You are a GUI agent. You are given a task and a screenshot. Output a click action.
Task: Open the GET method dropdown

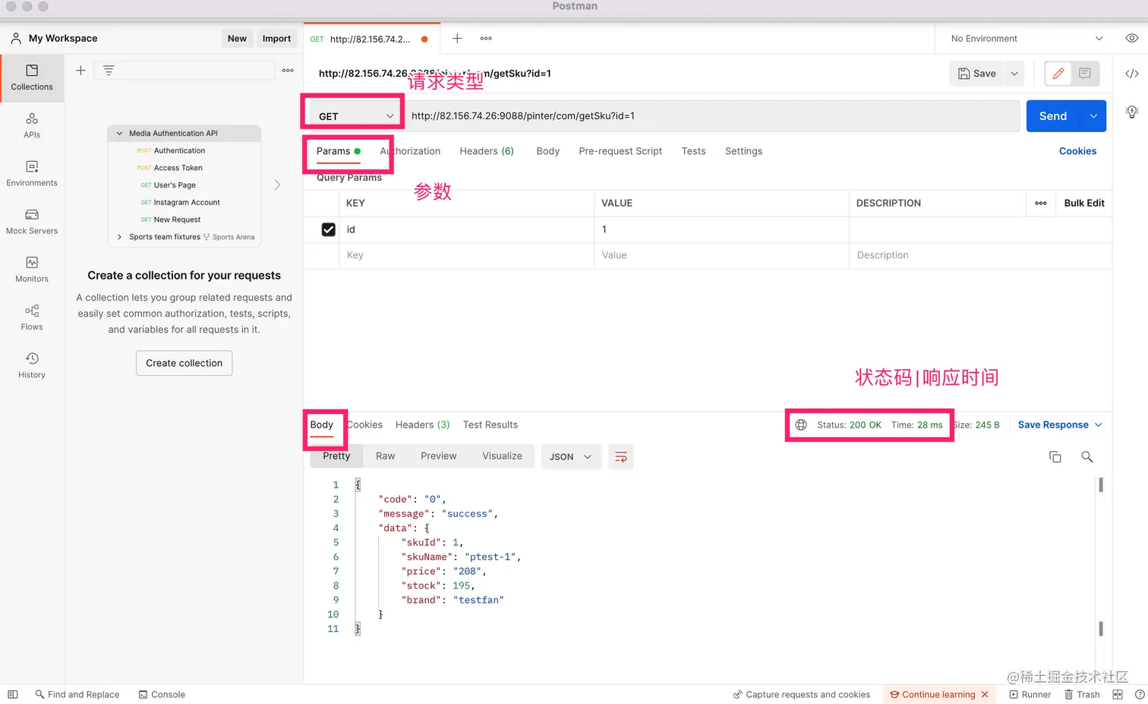(356, 116)
